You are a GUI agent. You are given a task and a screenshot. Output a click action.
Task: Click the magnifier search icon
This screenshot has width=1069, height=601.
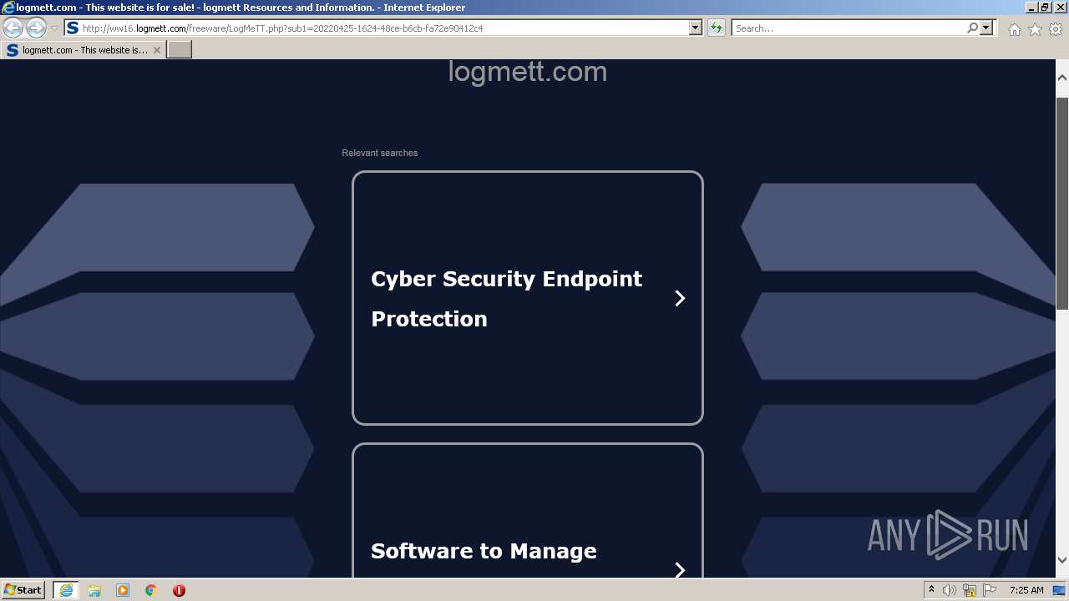pyautogui.click(x=972, y=28)
